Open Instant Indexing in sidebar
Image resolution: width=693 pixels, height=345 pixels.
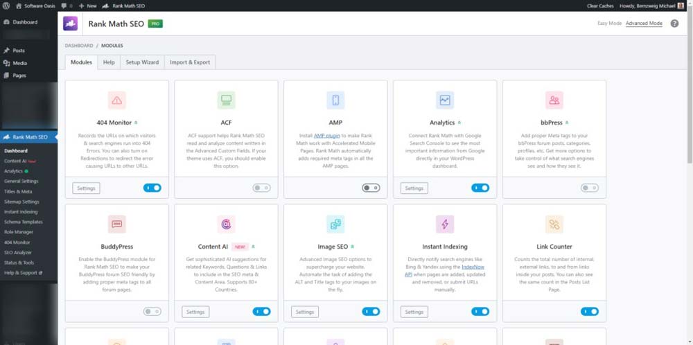coord(21,212)
